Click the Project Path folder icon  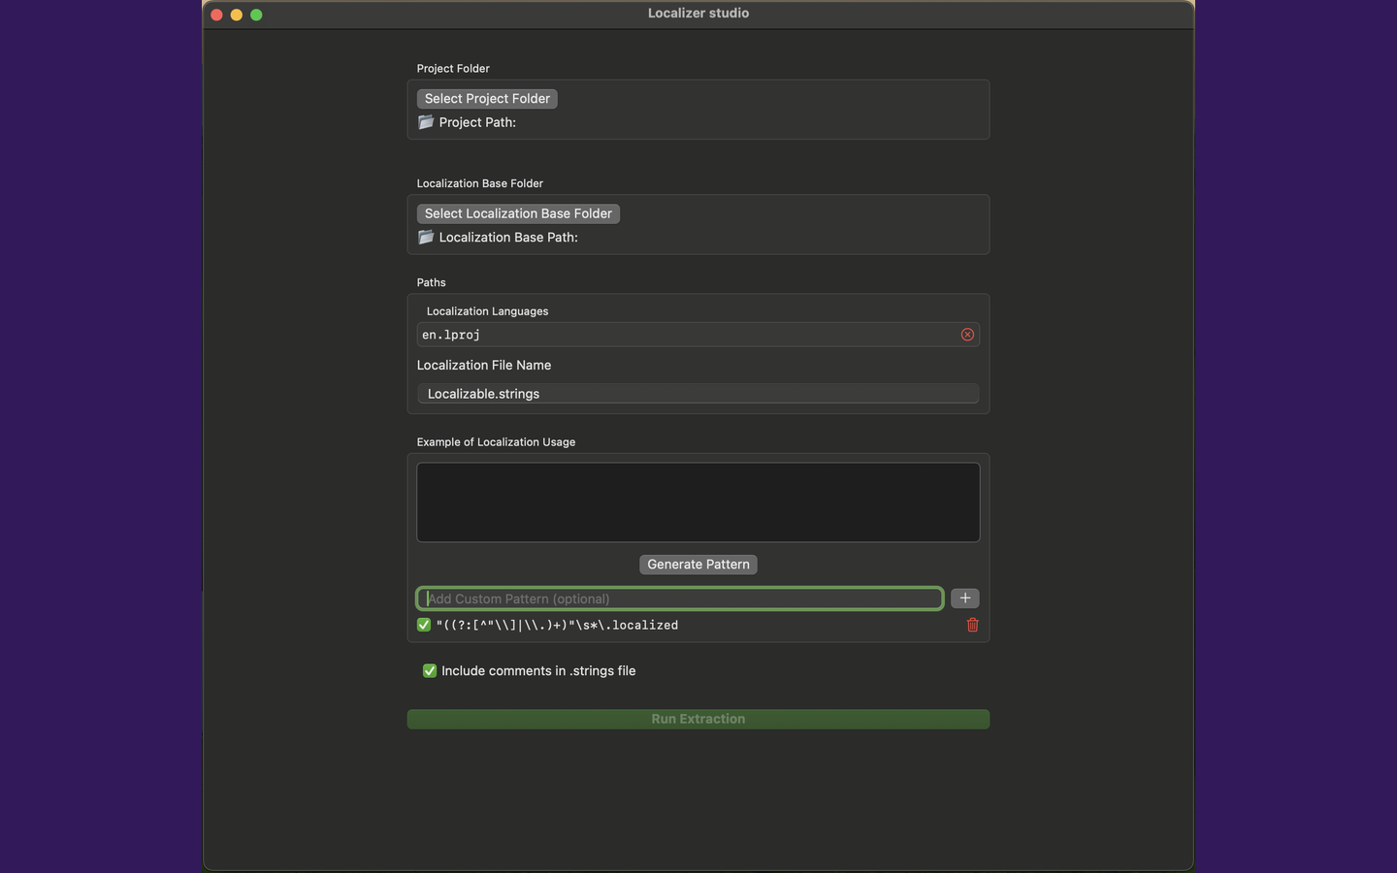point(426,122)
